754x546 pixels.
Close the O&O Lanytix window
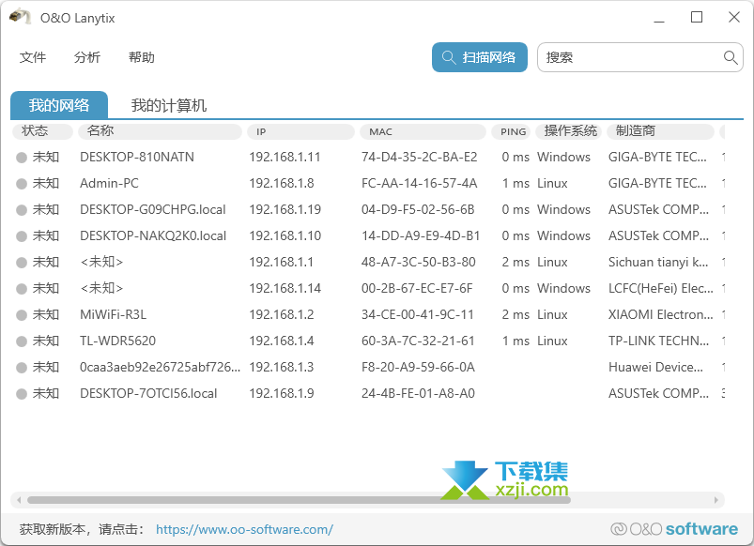pyautogui.click(x=733, y=18)
